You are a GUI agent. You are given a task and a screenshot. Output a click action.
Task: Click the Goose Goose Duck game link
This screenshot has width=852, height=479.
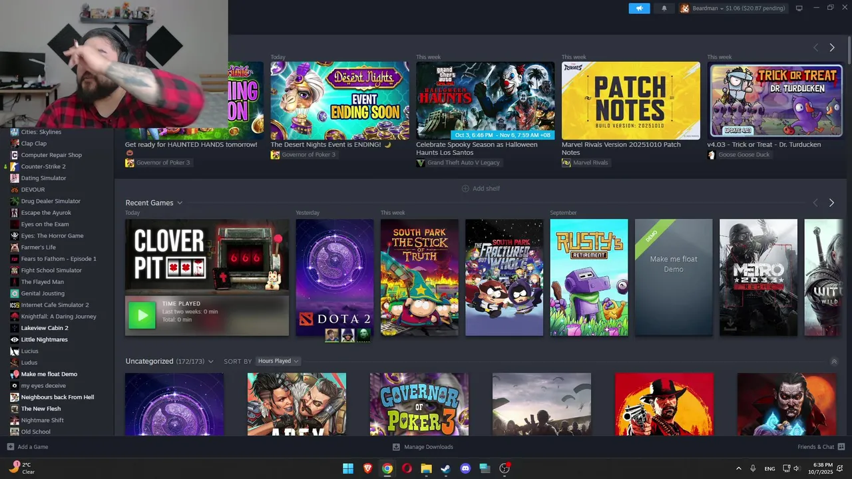[739, 155]
